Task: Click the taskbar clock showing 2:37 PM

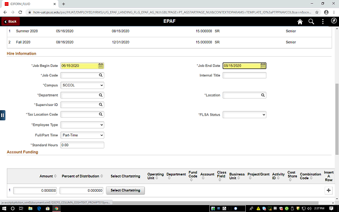Action: 319,208
